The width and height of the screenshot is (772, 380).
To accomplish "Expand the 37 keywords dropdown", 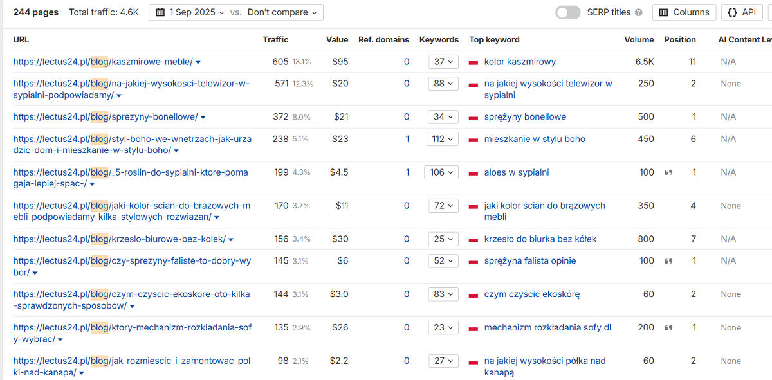I will [444, 62].
